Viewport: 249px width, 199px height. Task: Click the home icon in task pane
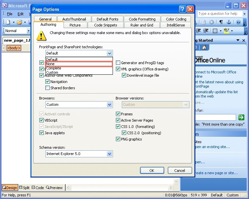point(204,48)
